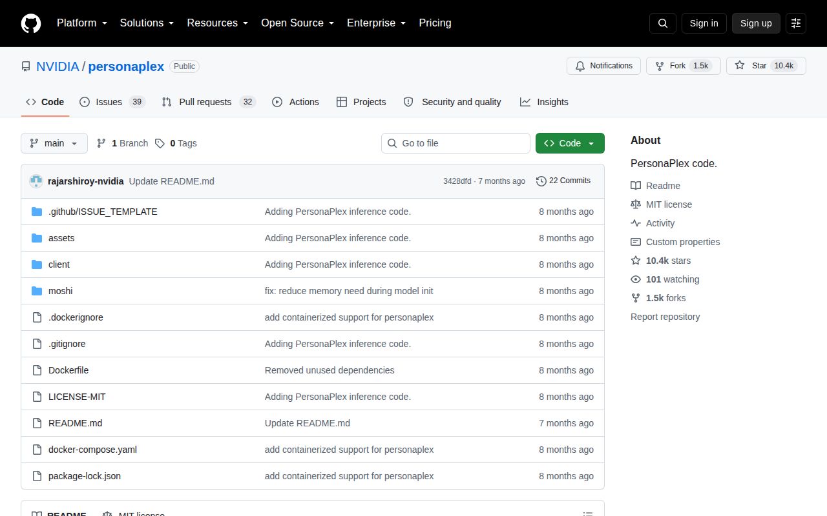Select the Code tab

tap(45, 102)
